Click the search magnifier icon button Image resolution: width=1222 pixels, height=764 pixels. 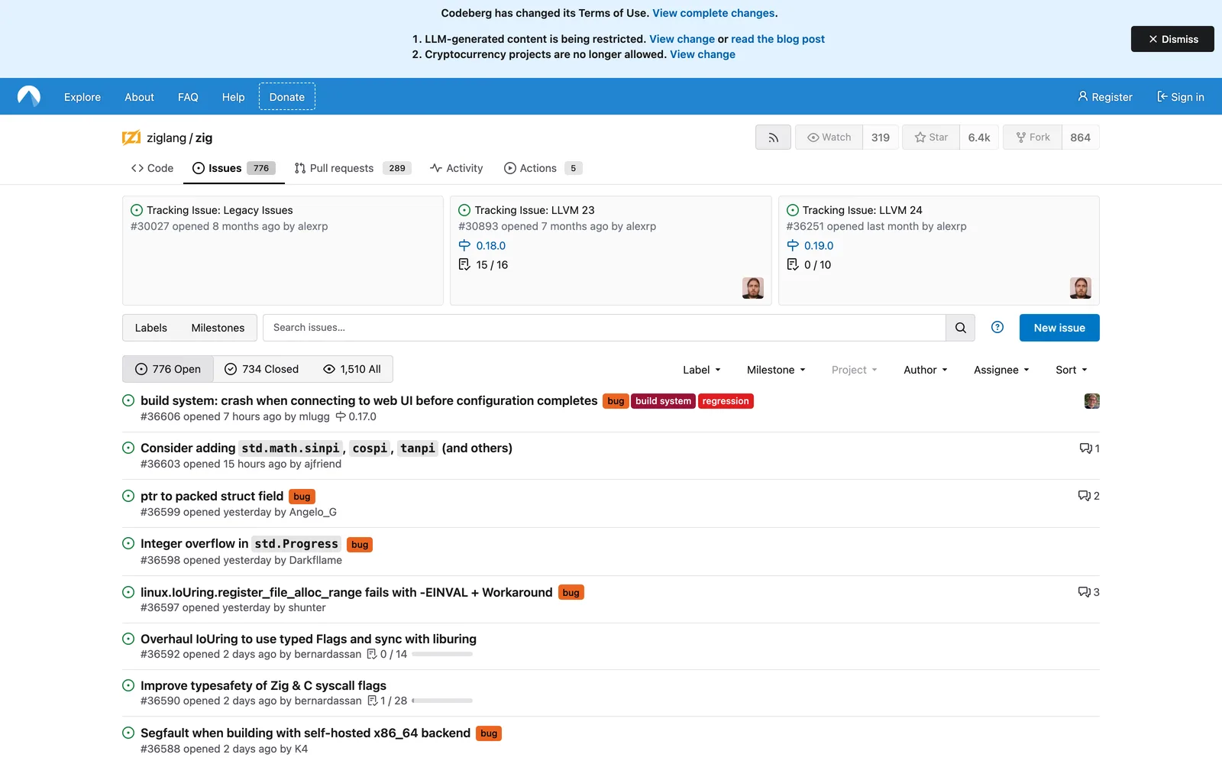click(x=960, y=328)
